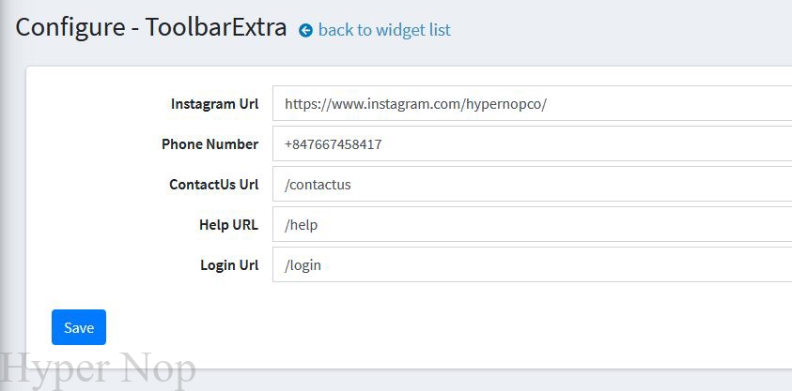Focus the Login Url input field
The image size is (792, 391).
533,264
